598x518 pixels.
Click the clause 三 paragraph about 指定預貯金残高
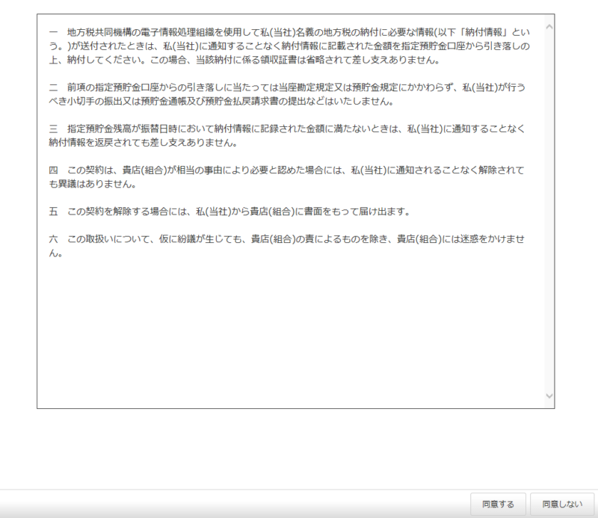coord(287,136)
